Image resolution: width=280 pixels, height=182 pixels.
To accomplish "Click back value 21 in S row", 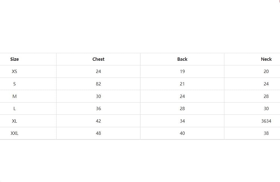I will point(182,84).
